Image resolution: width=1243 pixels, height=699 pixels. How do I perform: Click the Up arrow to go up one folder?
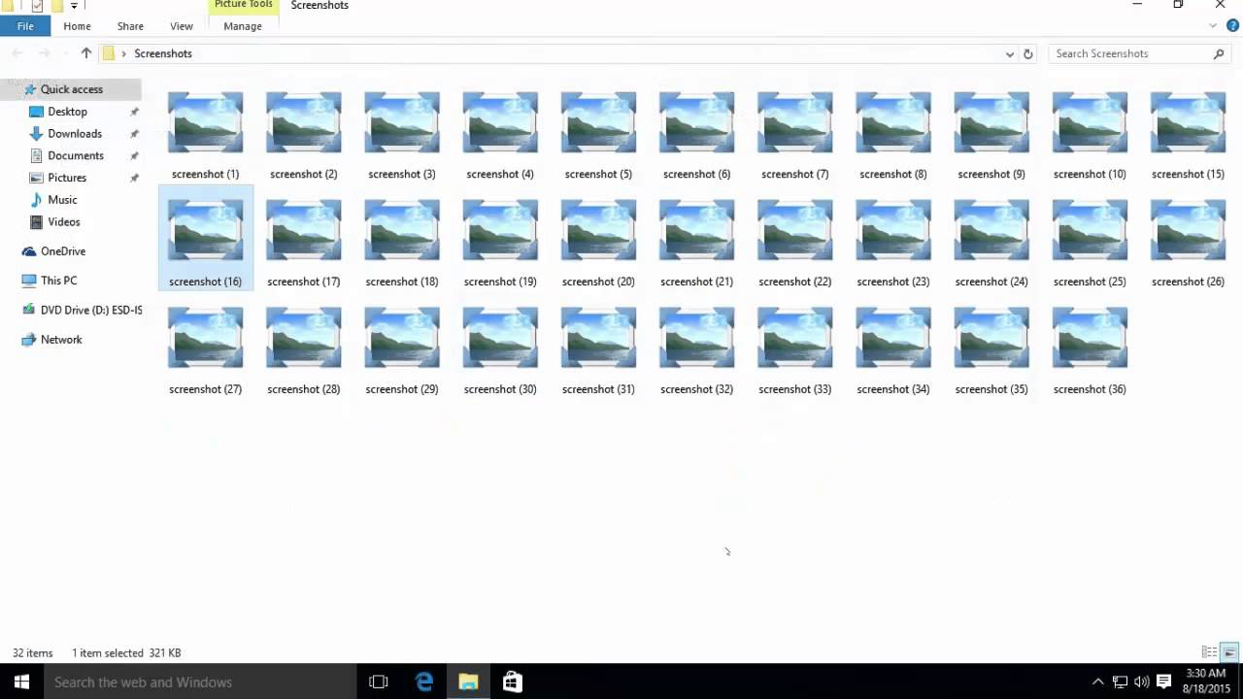[x=85, y=53]
